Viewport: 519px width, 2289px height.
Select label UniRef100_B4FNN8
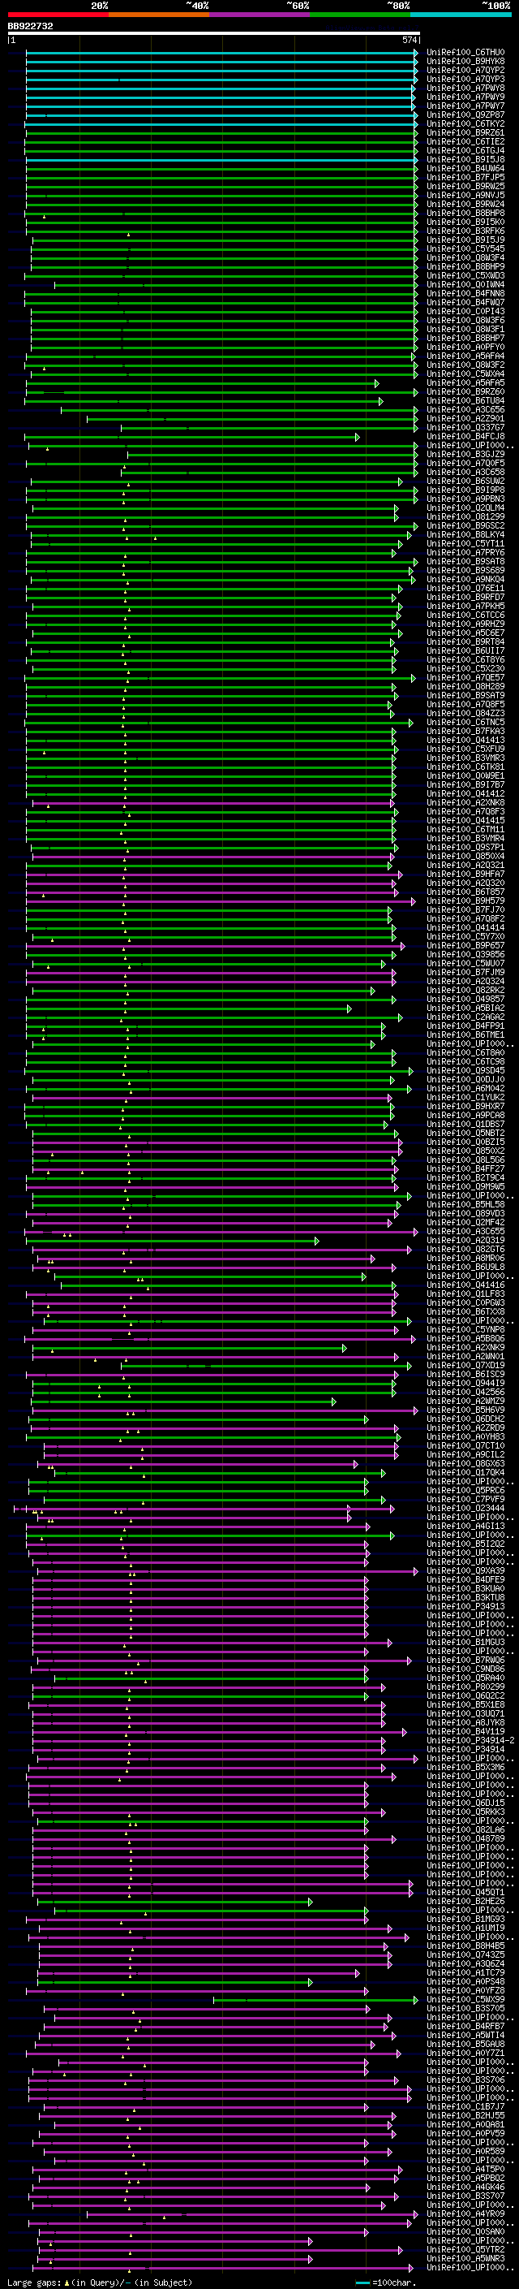coord(465,294)
